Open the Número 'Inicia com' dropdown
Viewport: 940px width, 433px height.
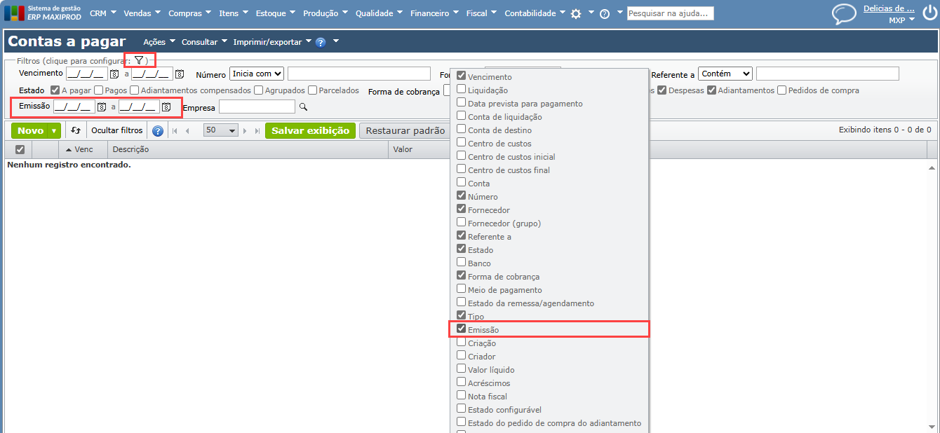[x=256, y=74]
